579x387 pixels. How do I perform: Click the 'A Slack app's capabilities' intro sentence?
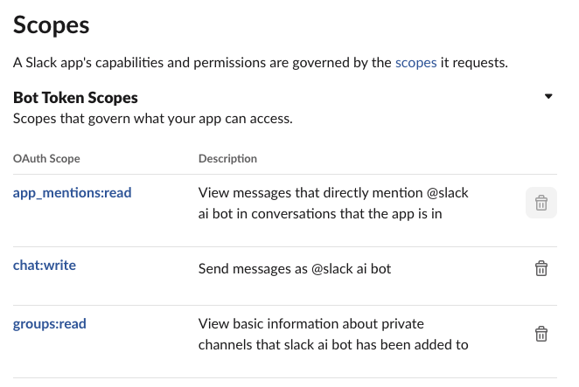pyautogui.click(x=261, y=63)
